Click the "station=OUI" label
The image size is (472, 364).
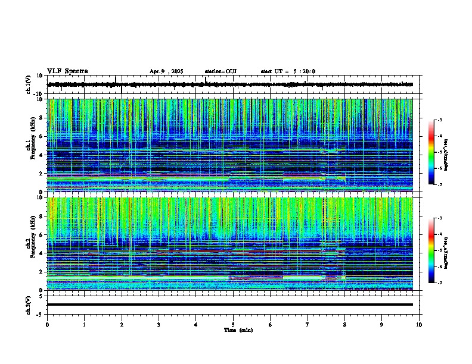pos(221,71)
